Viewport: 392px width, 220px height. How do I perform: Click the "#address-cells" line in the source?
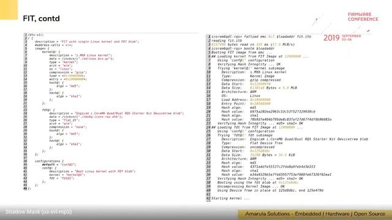54,45
